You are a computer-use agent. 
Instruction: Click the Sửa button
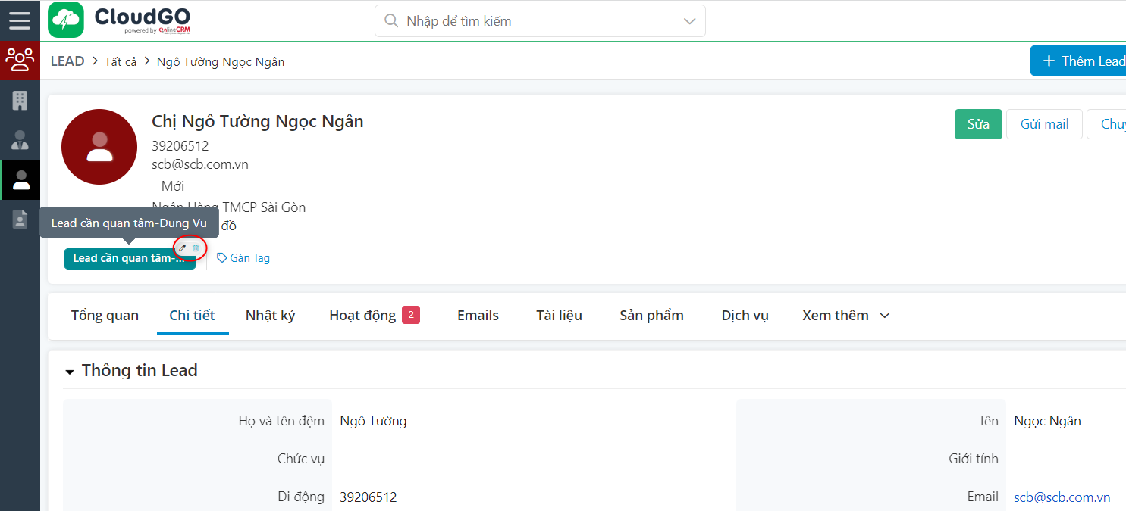pyautogui.click(x=978, y=123)
